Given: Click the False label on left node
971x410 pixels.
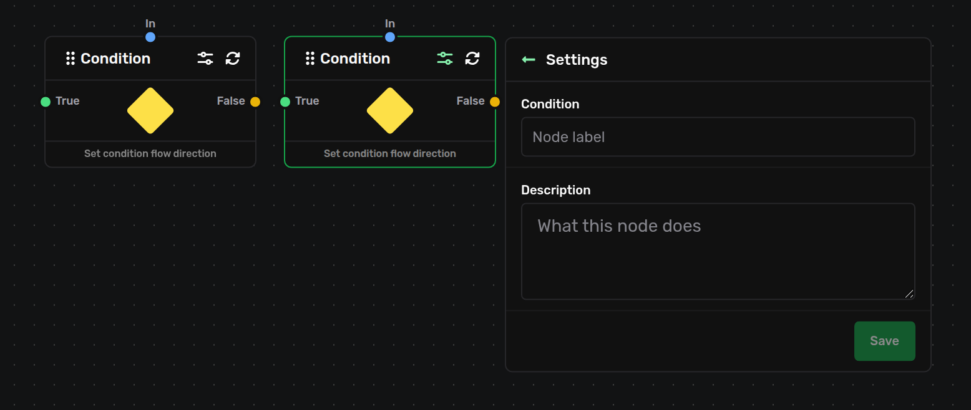Looking at the screenshot, I should pyautogui.click(x=231, y=101).
